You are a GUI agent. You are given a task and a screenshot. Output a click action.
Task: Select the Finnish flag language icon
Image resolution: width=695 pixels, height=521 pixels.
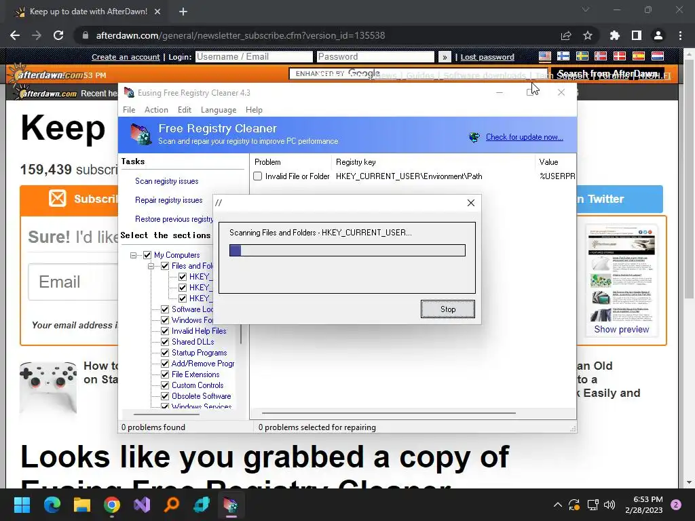tap(563, 56)
